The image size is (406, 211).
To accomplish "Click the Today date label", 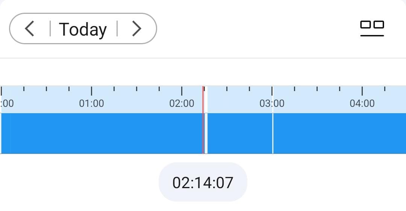I will [83, 29].
